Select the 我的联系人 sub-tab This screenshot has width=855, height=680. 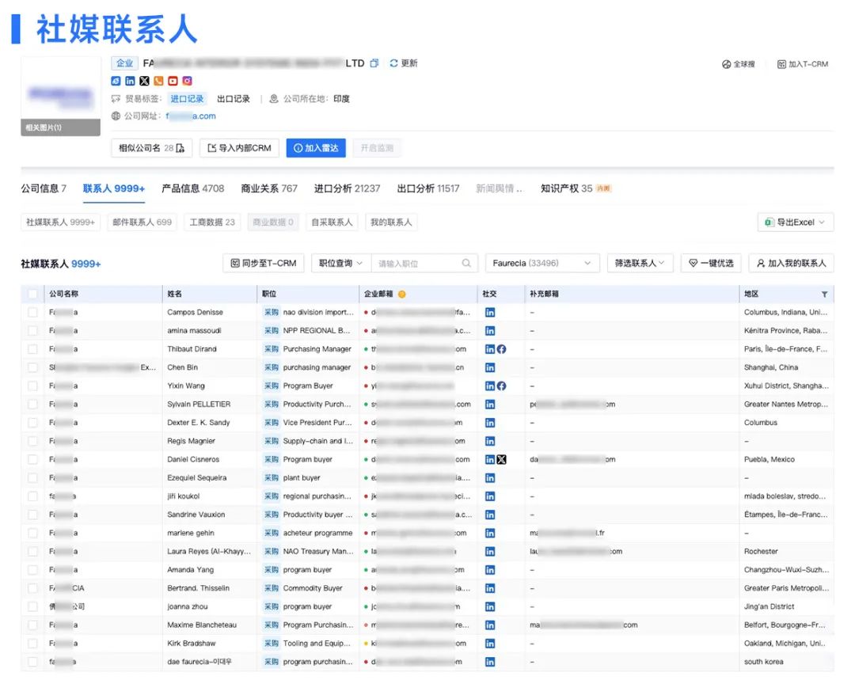(x=391, y=222)
